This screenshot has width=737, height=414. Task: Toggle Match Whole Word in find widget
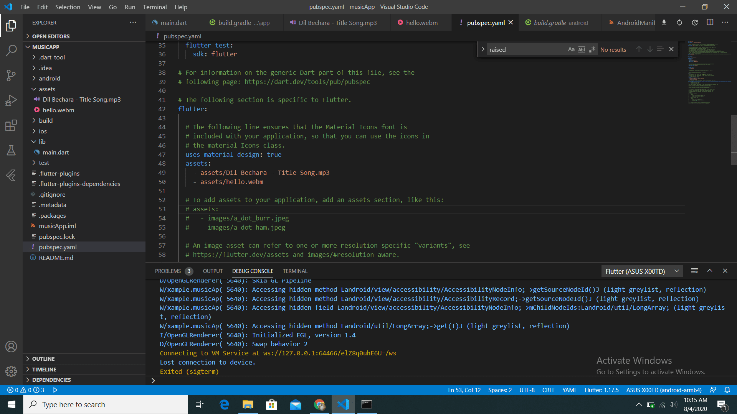pos(582,49)
